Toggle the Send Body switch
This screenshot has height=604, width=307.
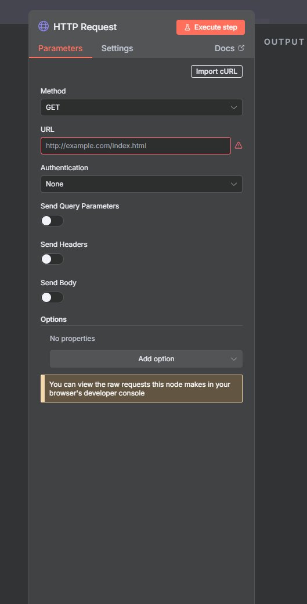click(x=52, y=297)
